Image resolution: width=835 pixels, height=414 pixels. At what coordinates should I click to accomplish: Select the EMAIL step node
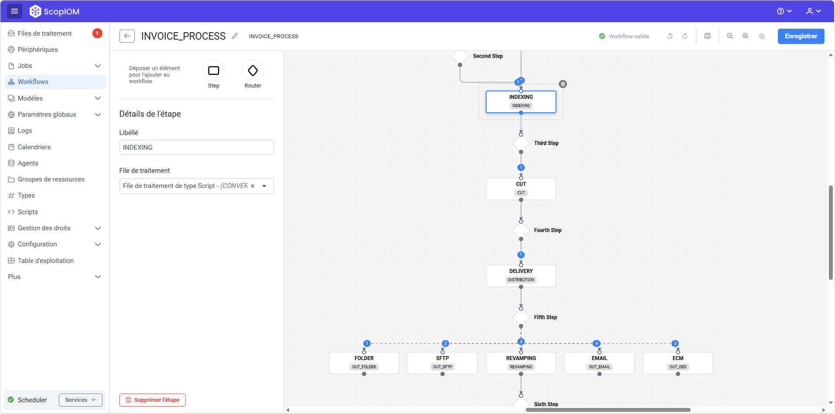(x=600, y=363)
